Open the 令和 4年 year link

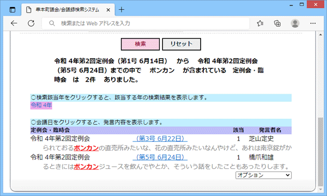coord(41,105)
